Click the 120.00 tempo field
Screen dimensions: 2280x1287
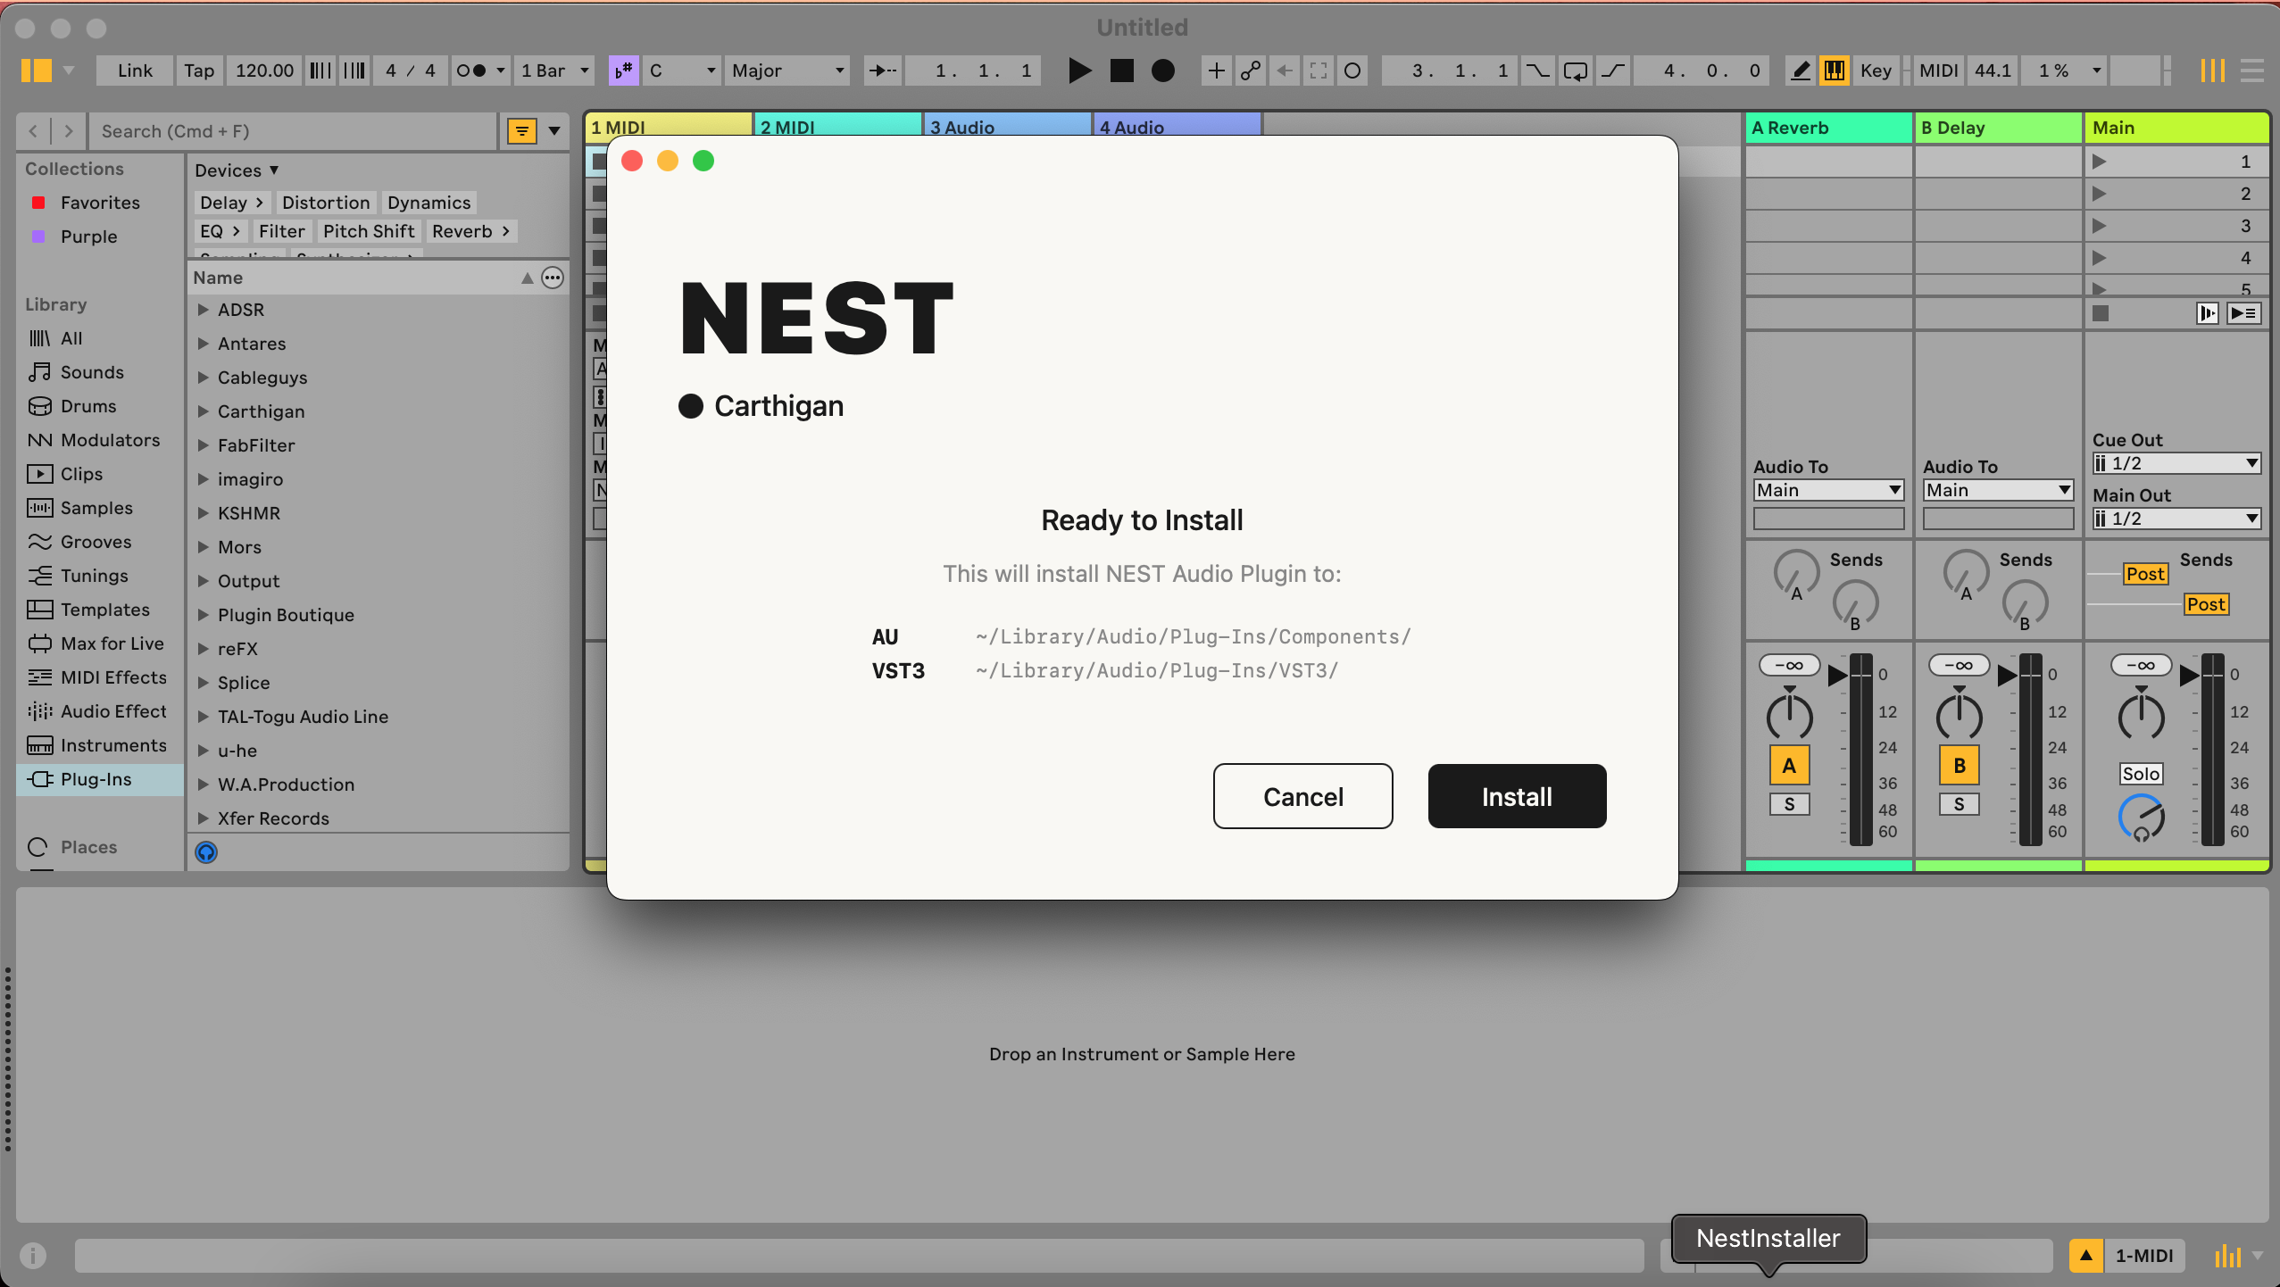pos(264,71)
